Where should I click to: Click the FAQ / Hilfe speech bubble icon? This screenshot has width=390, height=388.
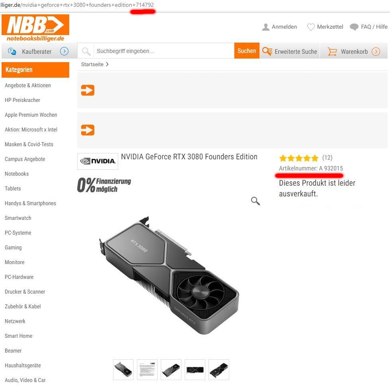tap(354, 27)
